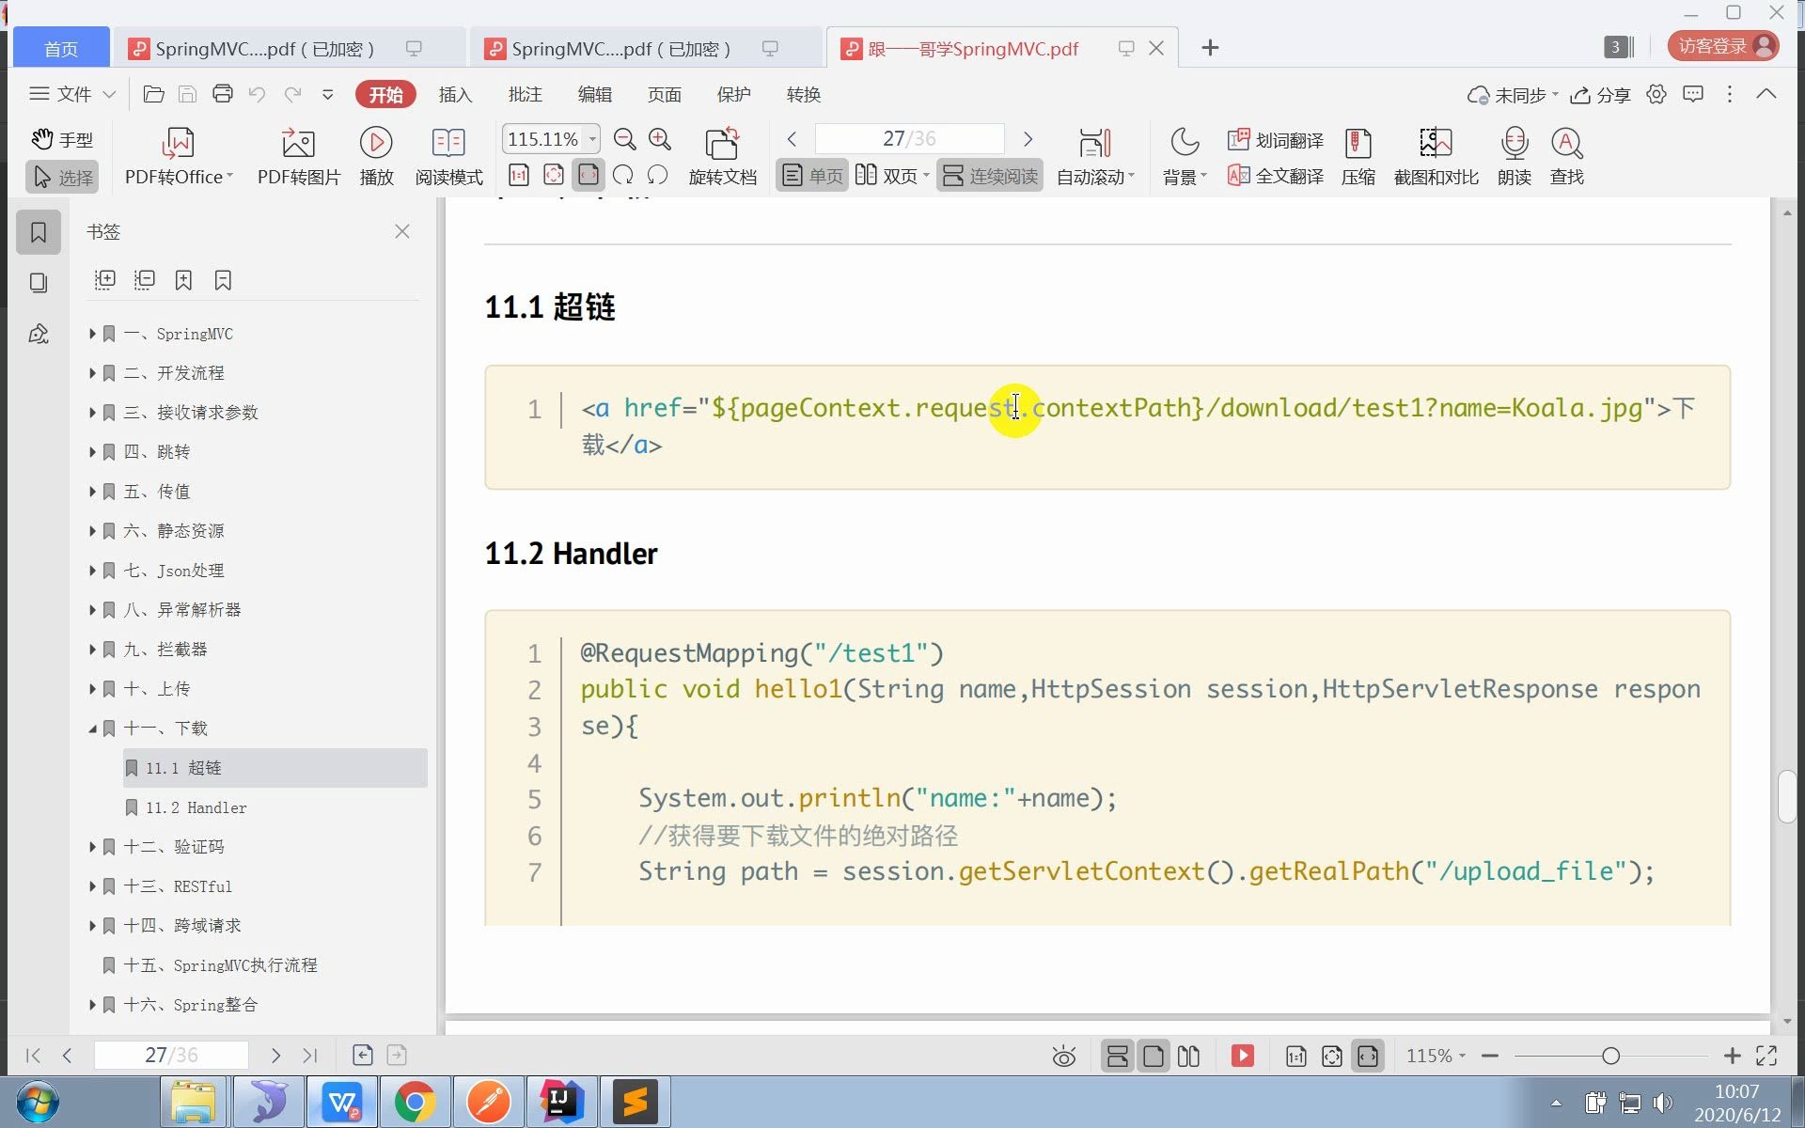
Task: Open the 编辑 ribbon tab
Action: pos(594,94)
